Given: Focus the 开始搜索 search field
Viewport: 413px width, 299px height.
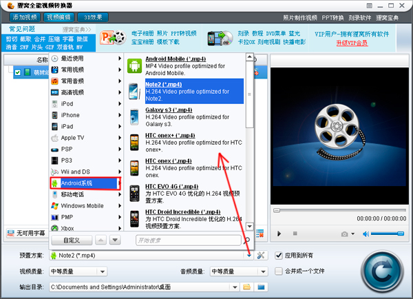Looking at the screenshot, I should click(189, 240).
